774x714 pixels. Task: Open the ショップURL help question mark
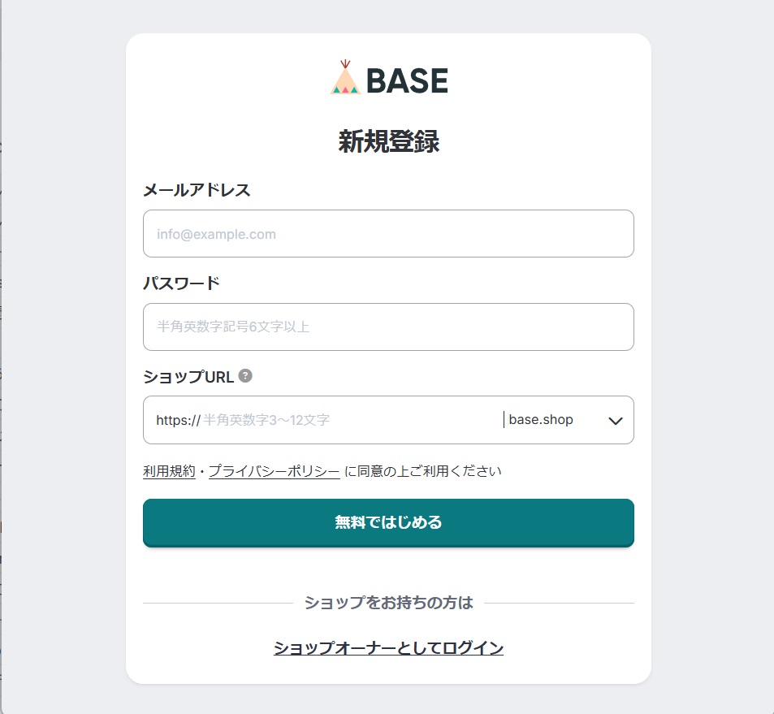[x=245, y=376]
